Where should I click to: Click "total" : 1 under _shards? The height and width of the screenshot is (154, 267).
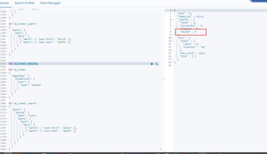coord(188,23)
